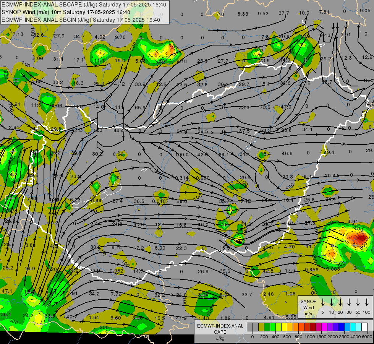Click the 5.65 data value
The width and height of the screenshot is (374, 344).
click(x=291, y=317)
